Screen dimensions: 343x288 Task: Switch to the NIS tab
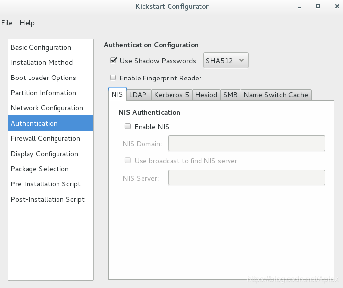click(x=117, y=94)
